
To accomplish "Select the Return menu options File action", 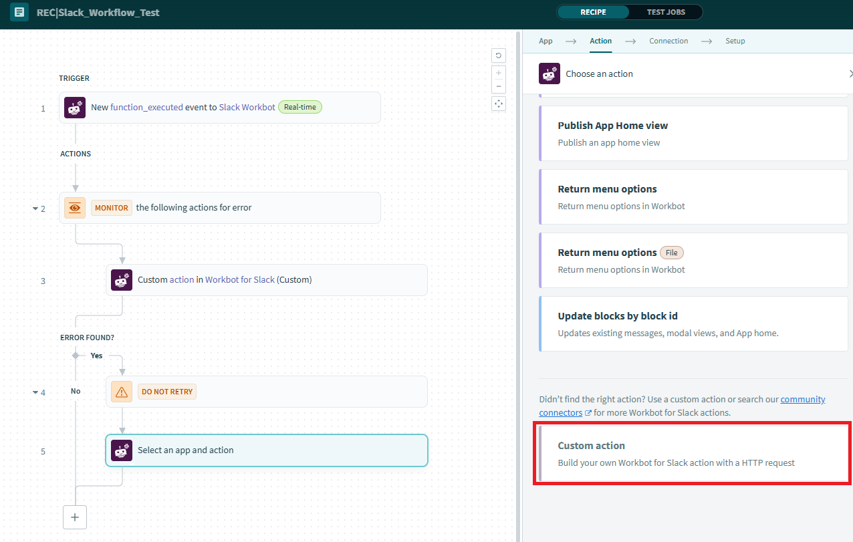I will coord(693,260).
